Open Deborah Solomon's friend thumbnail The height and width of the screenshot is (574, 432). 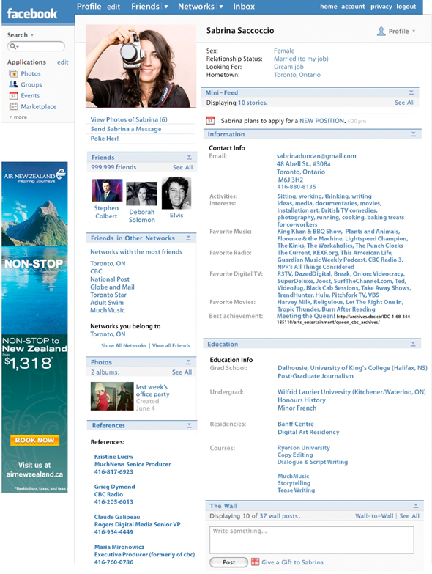click(x=142, y=194)
